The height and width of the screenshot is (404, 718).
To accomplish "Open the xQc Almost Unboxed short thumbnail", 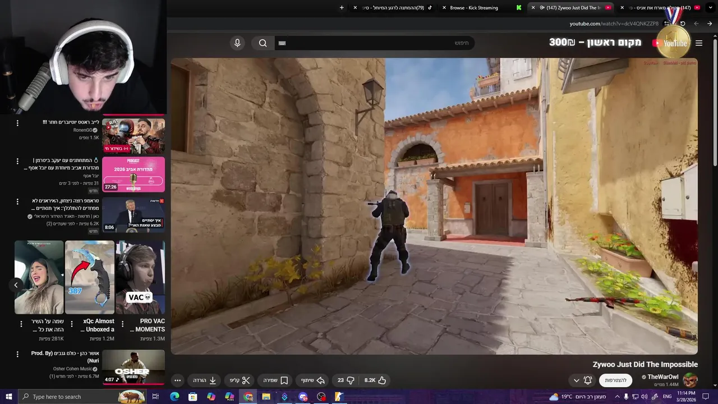I will pos(90,277).
